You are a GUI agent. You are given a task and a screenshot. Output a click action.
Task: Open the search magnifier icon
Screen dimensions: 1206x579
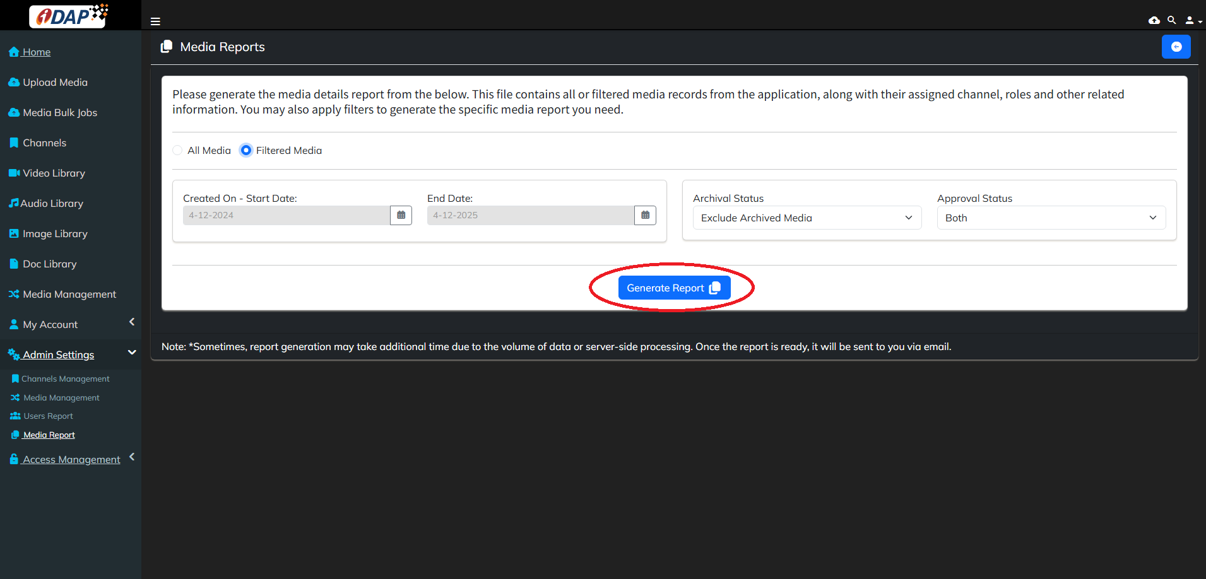(1171, 20)
